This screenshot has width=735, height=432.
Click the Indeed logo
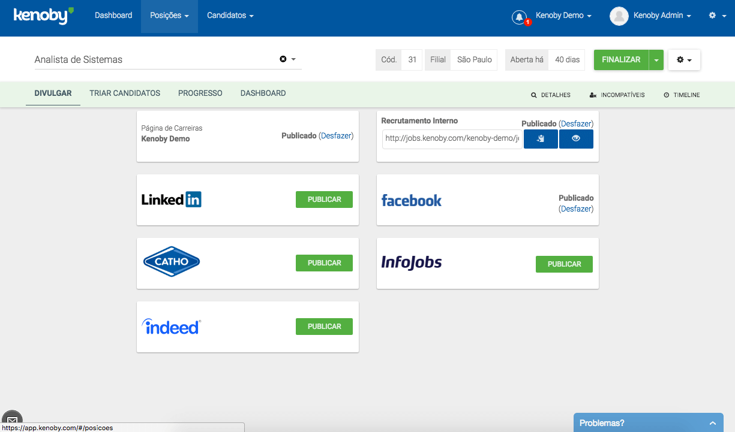[172, 326]
